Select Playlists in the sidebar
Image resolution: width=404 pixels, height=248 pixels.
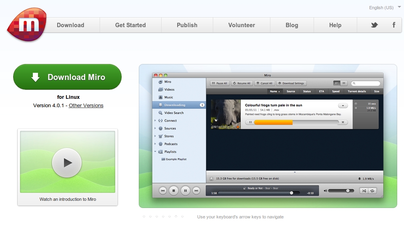click(170, 152)
